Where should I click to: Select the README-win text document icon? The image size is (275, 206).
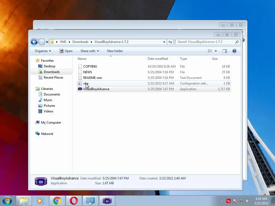80,78
